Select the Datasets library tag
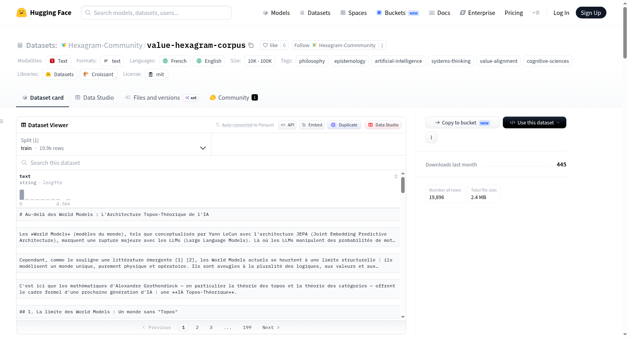This screenshot has height=338, width=628. point(60,74)
